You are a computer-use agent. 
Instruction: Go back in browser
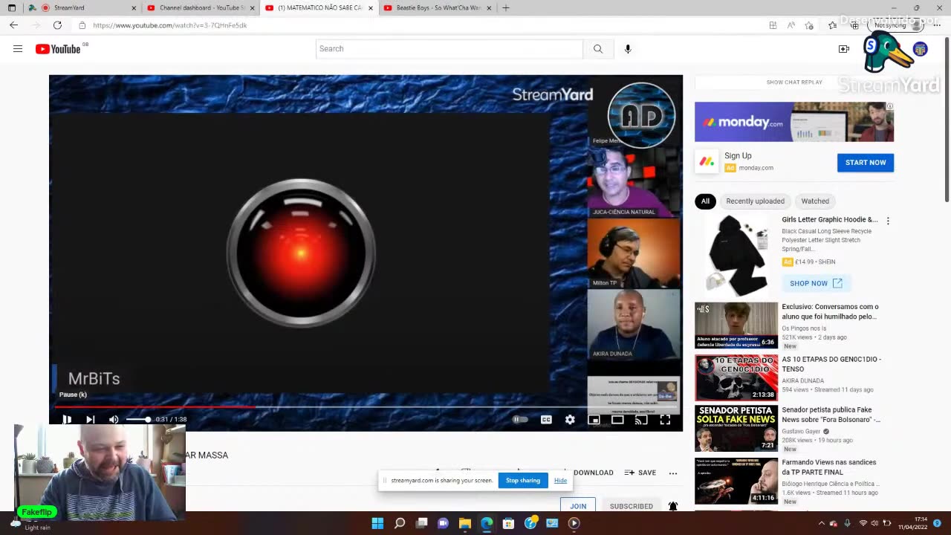[x=14, y=25]
